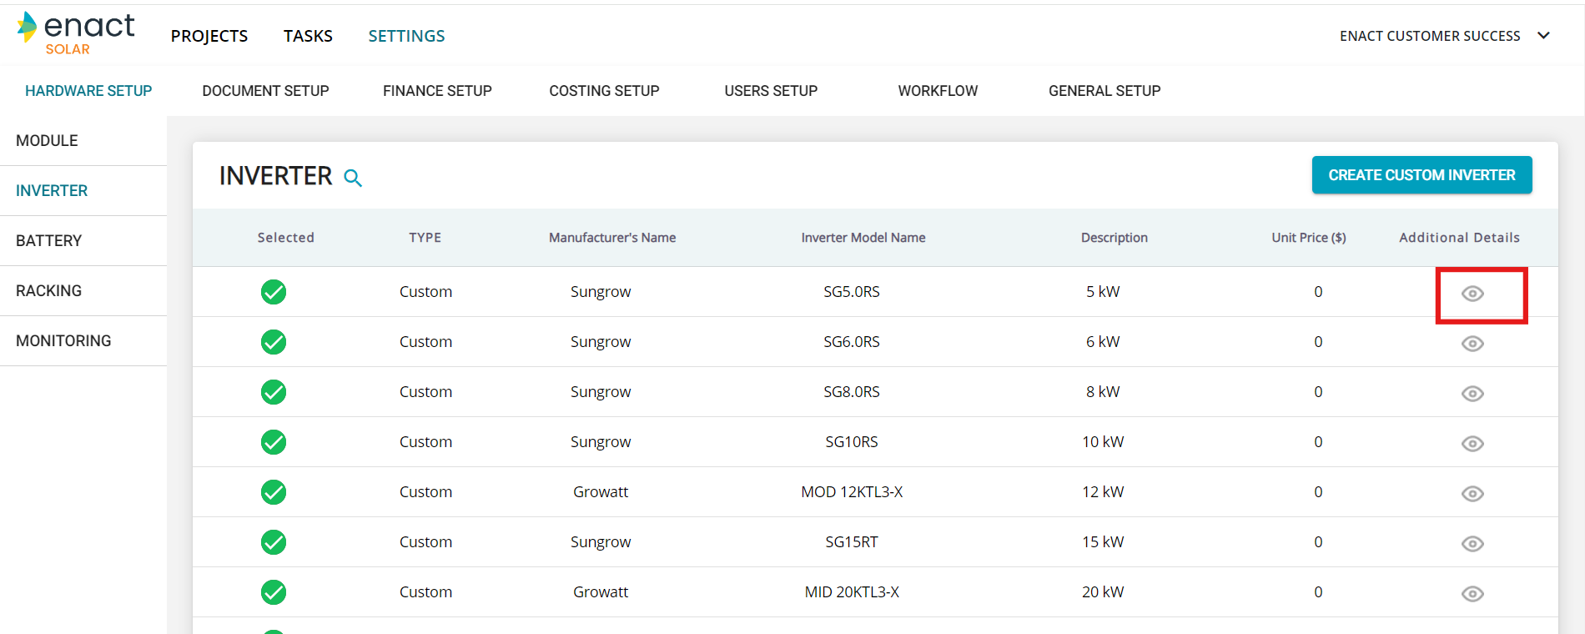Click the 5 kW description cell
Screen dimensions: 1585x634
click(x=1103, y=292)
